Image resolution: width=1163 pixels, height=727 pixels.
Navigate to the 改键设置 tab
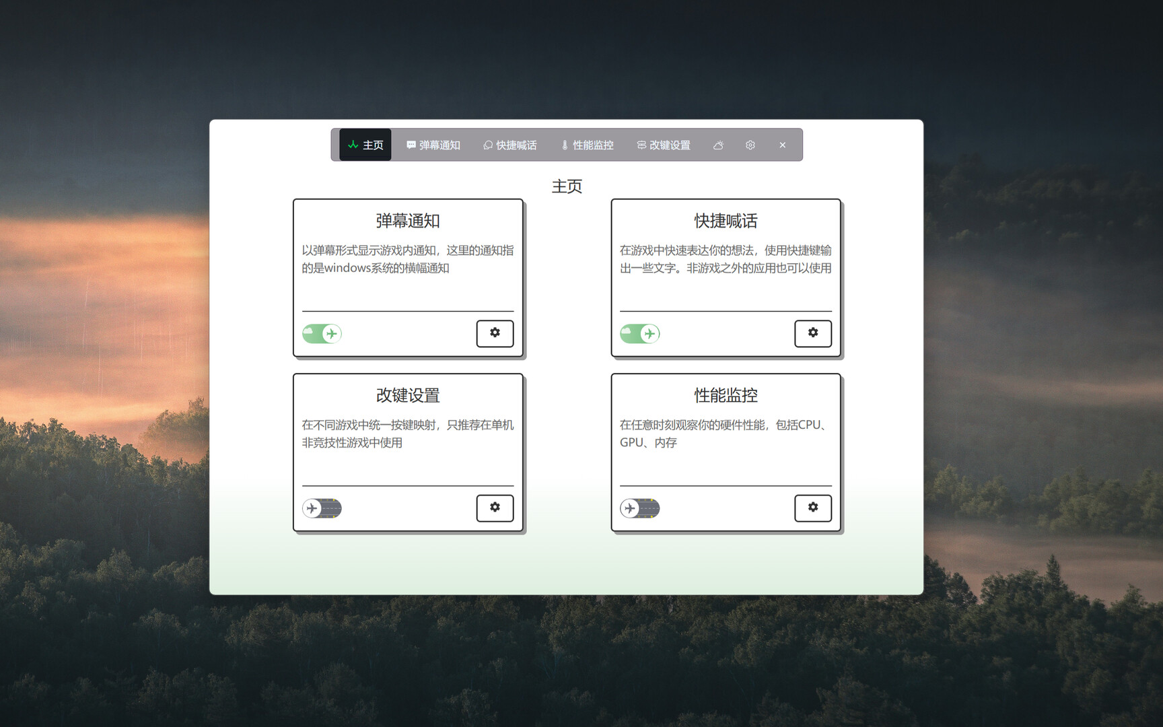point(664,145)
